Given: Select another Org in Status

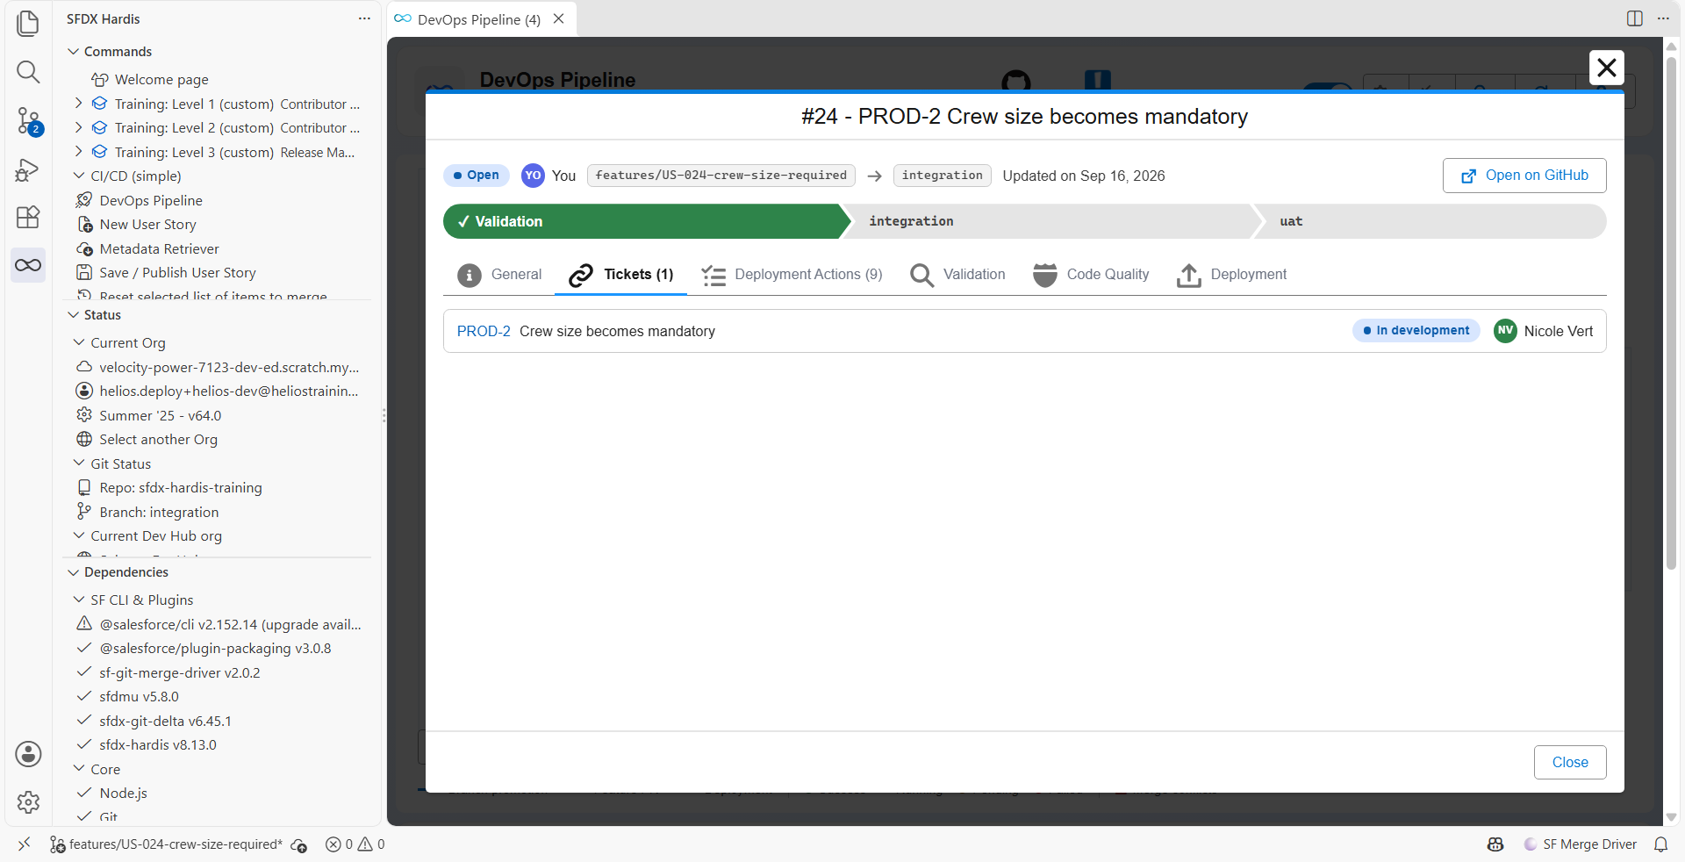Looking at the screenshot, I should (x=158, y=440).
